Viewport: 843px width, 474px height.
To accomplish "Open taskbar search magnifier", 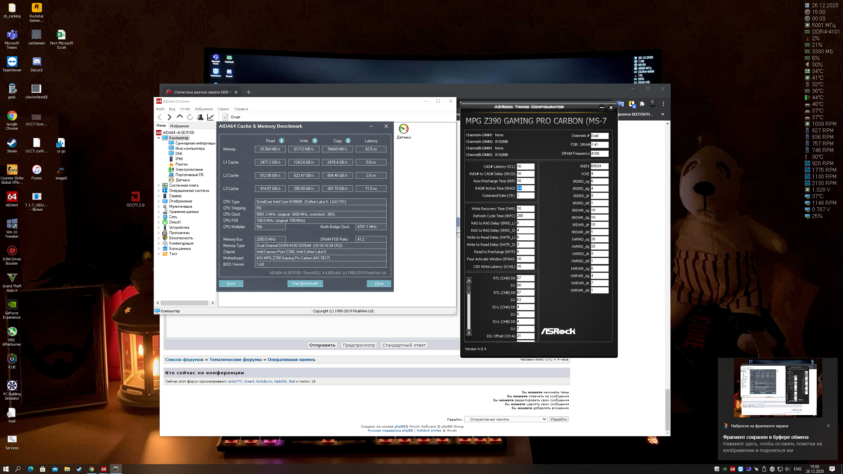I will pos(18,469).
